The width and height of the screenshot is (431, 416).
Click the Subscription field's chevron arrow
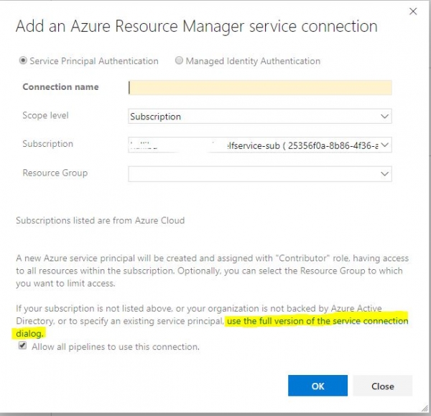pos(385,145)
